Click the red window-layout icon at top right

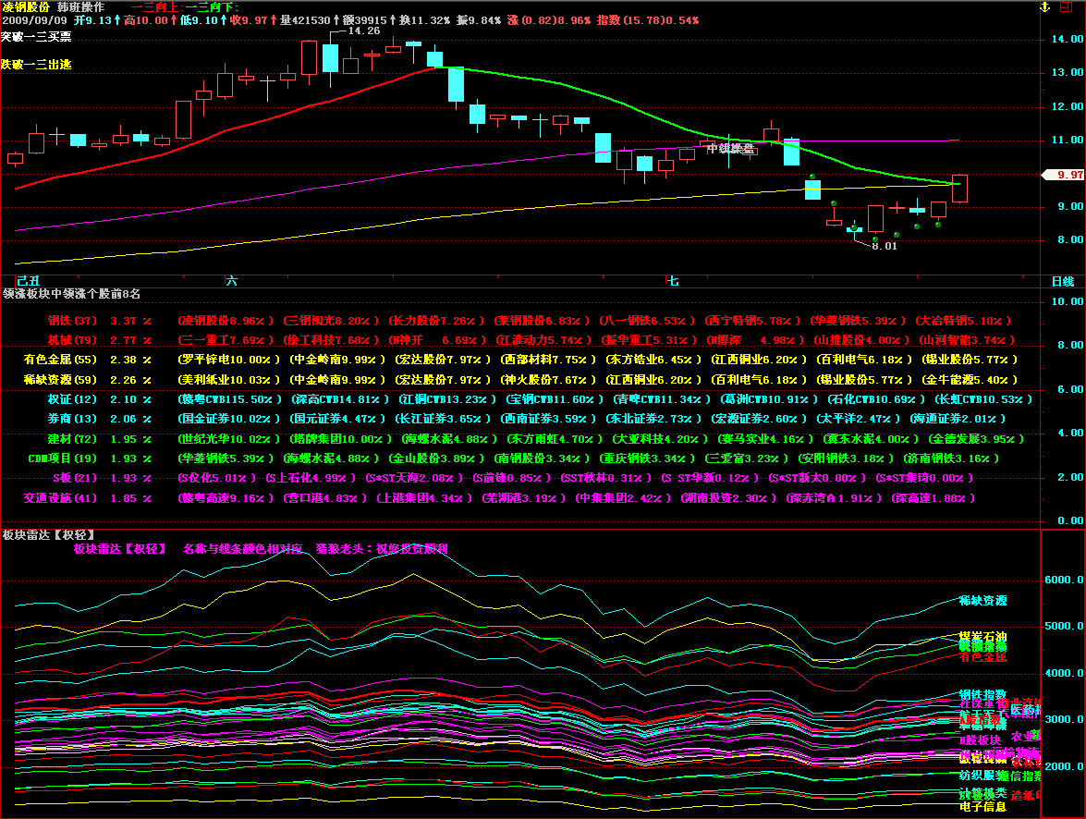1067,6
